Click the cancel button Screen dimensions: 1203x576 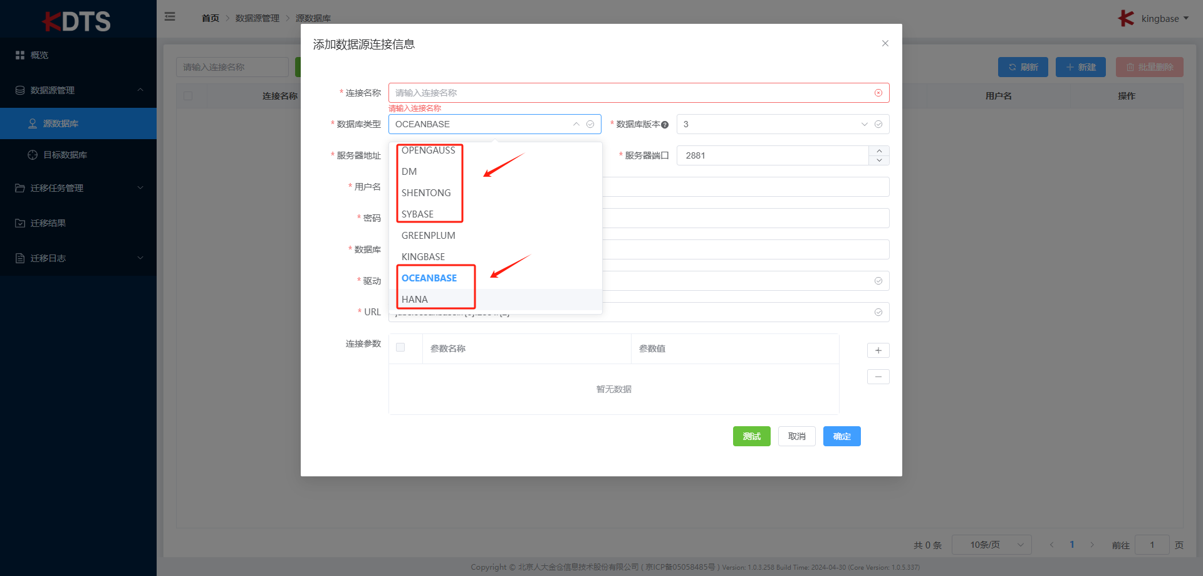click(796, 436)
